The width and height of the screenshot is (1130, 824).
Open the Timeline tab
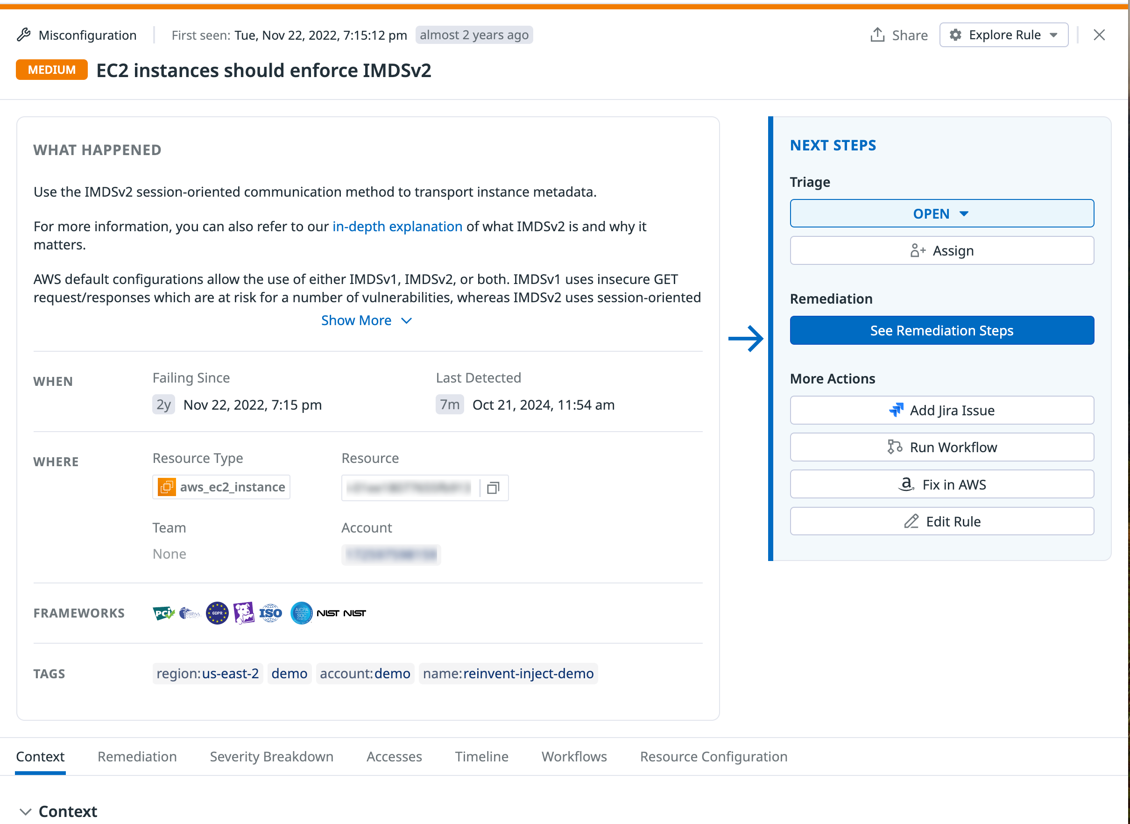tap(481, 757)
